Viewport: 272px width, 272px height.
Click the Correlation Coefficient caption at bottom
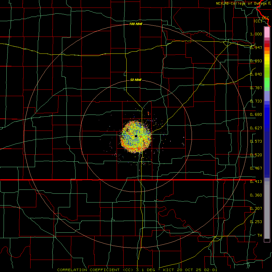(137, 270)
